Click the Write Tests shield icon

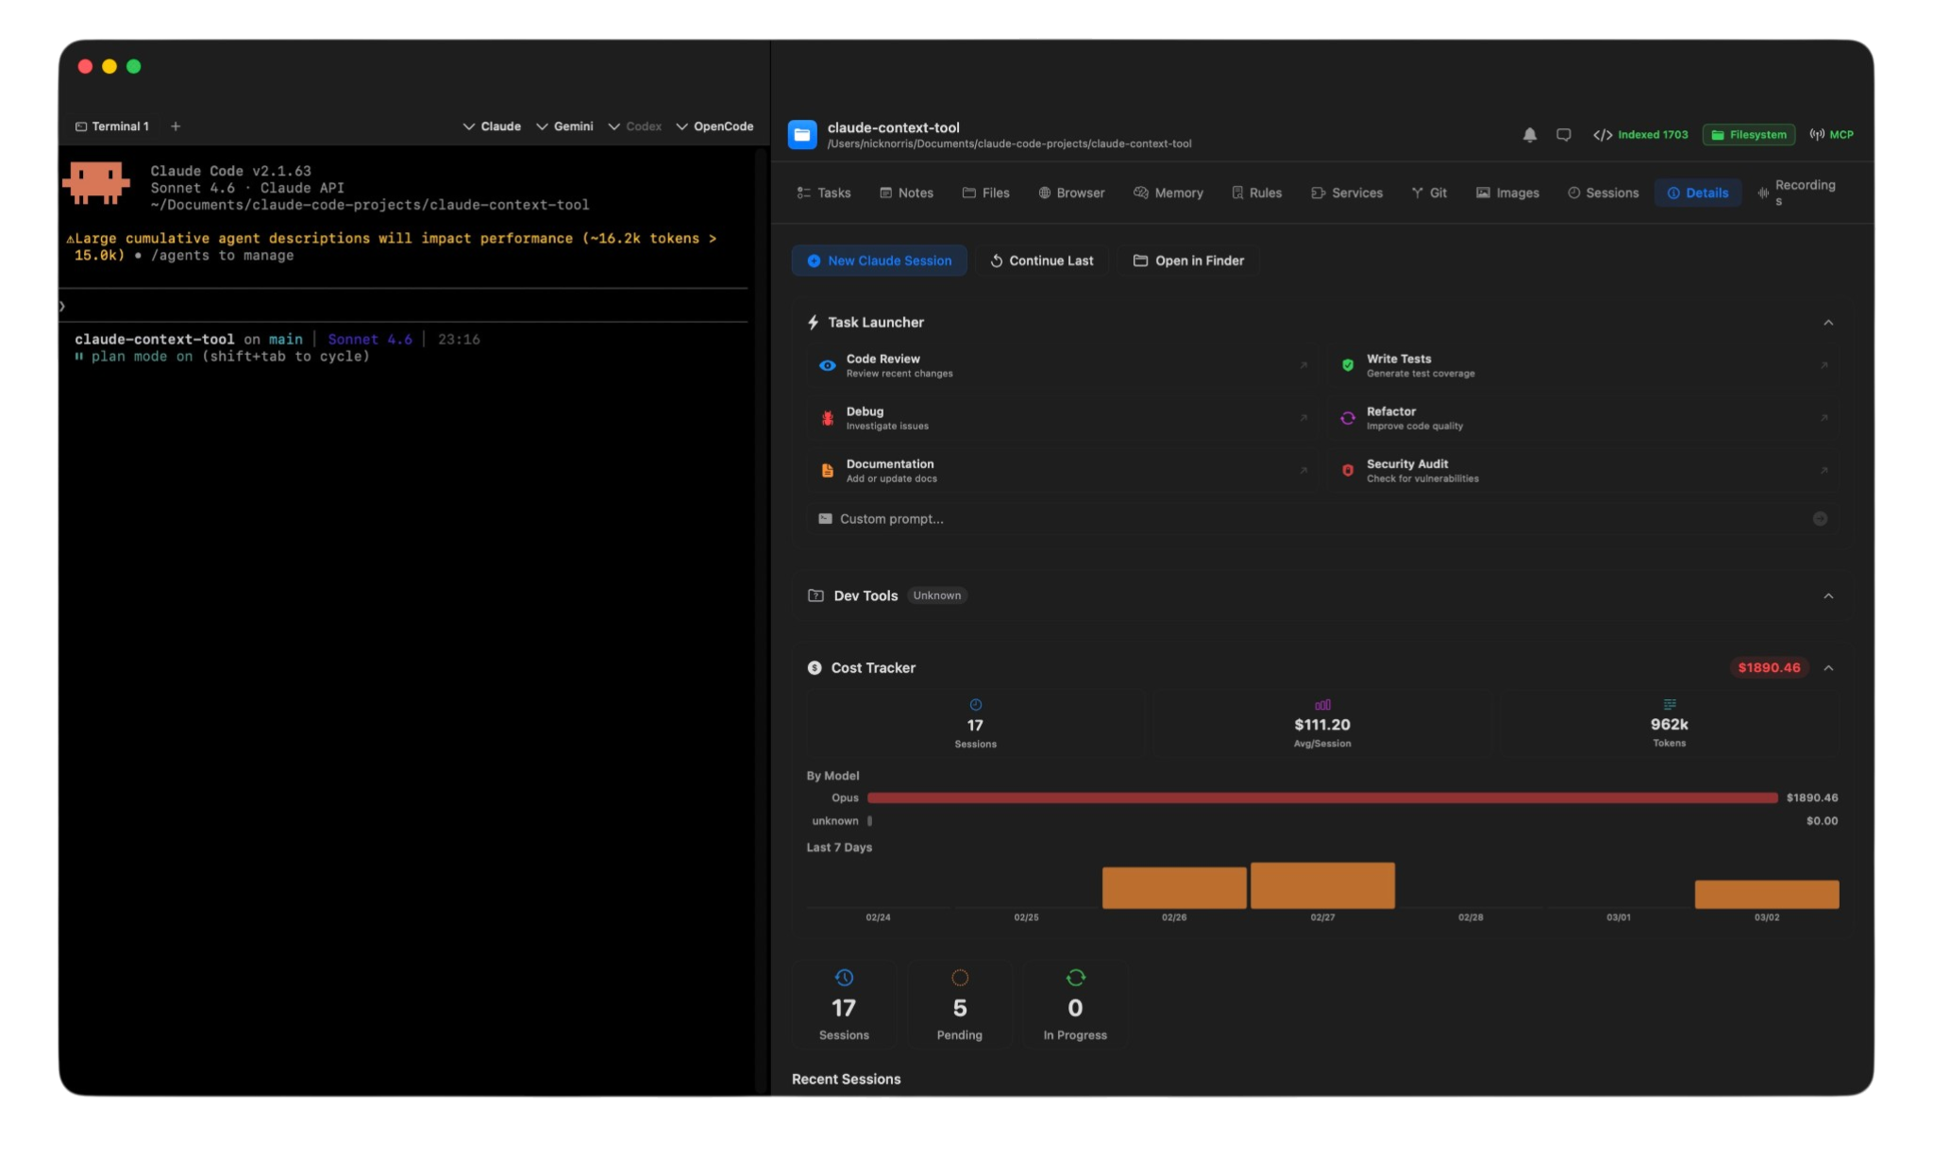[x=1347, y=365]
